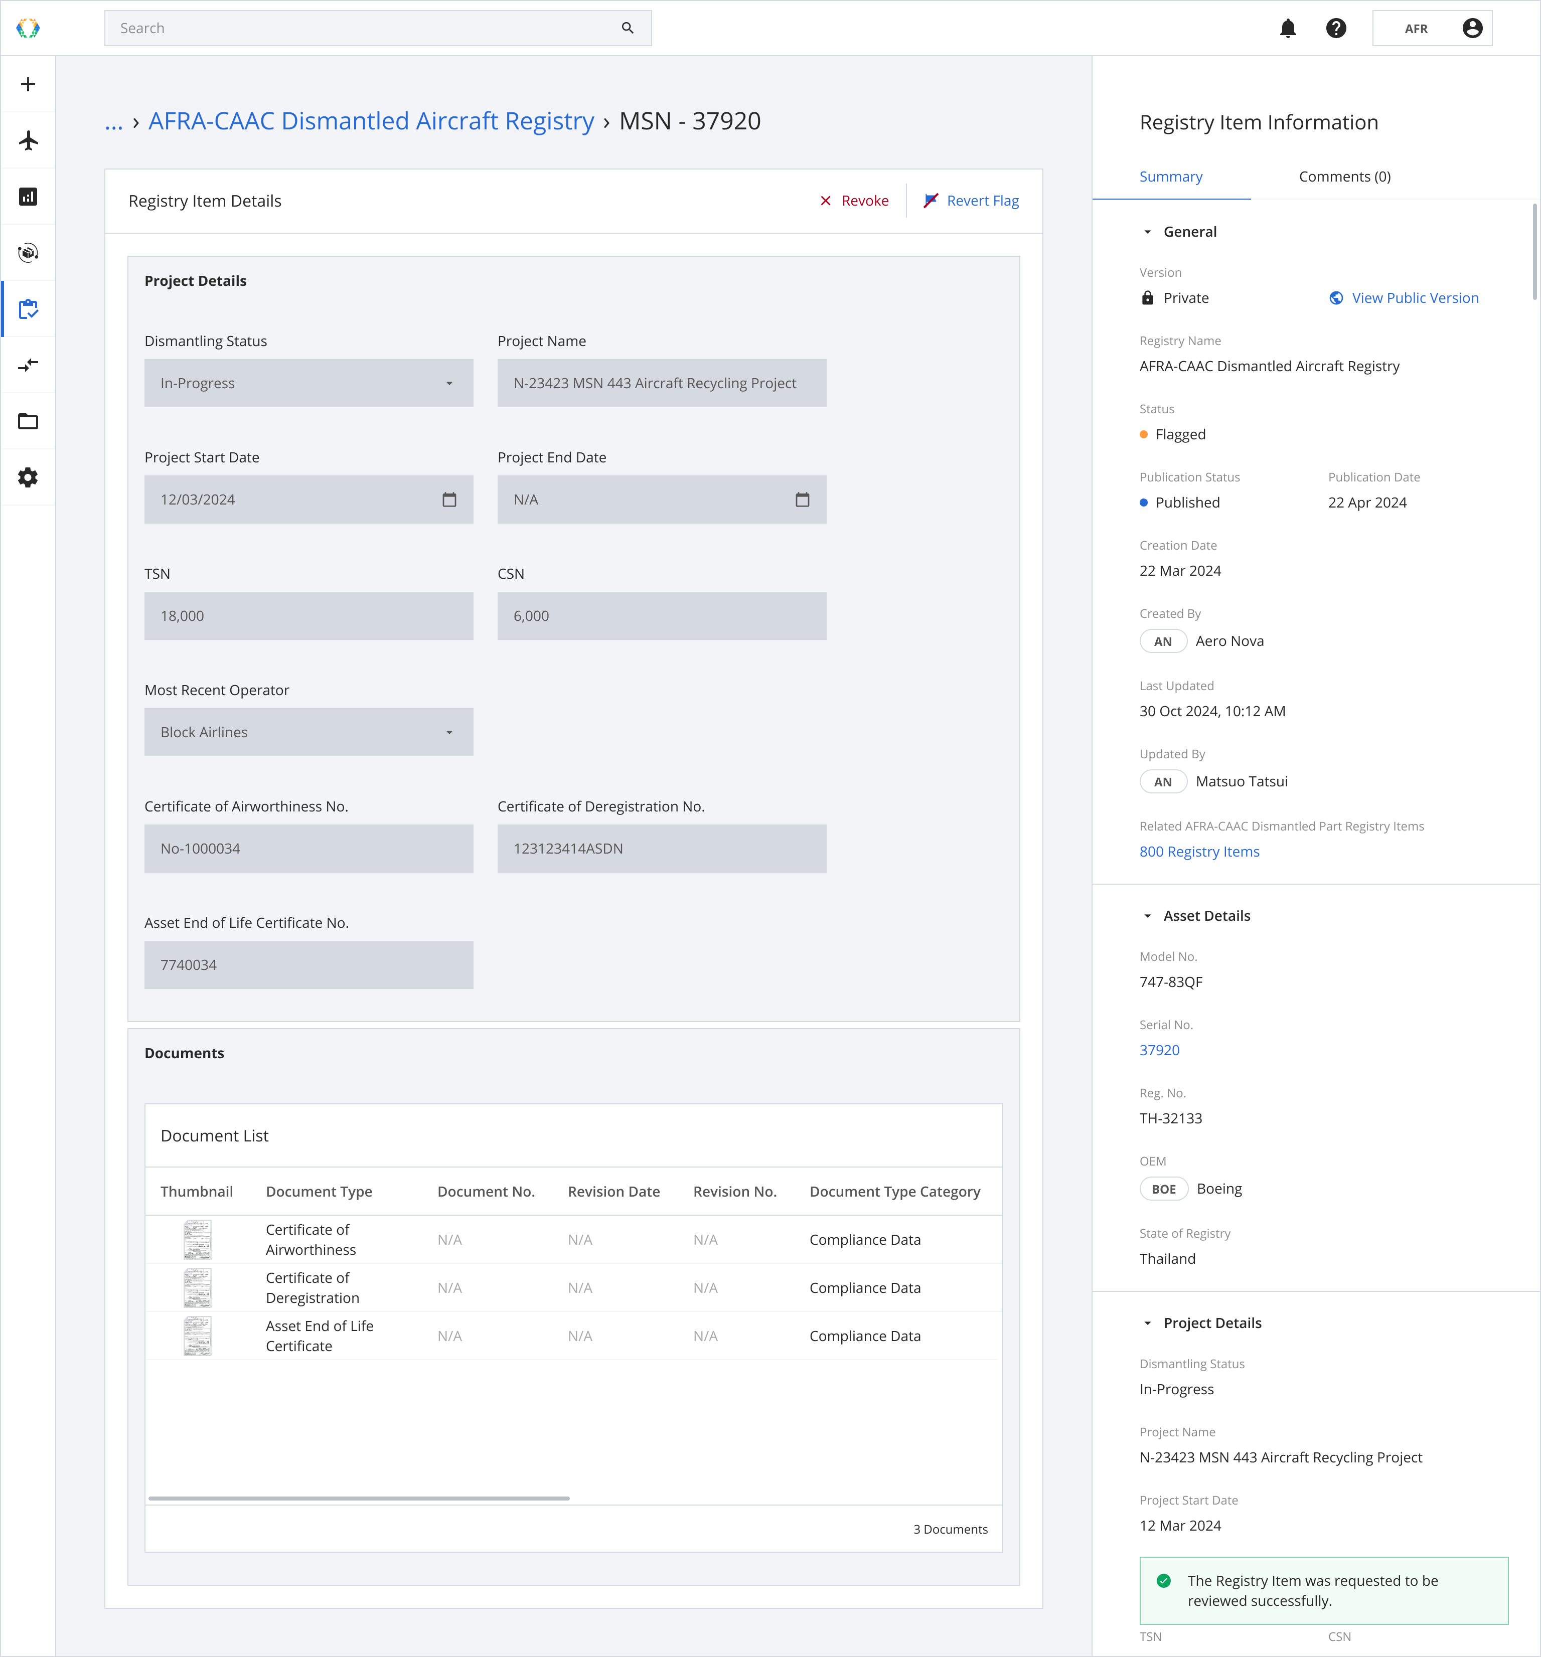Click the Revoke button

tap(854, 201)
